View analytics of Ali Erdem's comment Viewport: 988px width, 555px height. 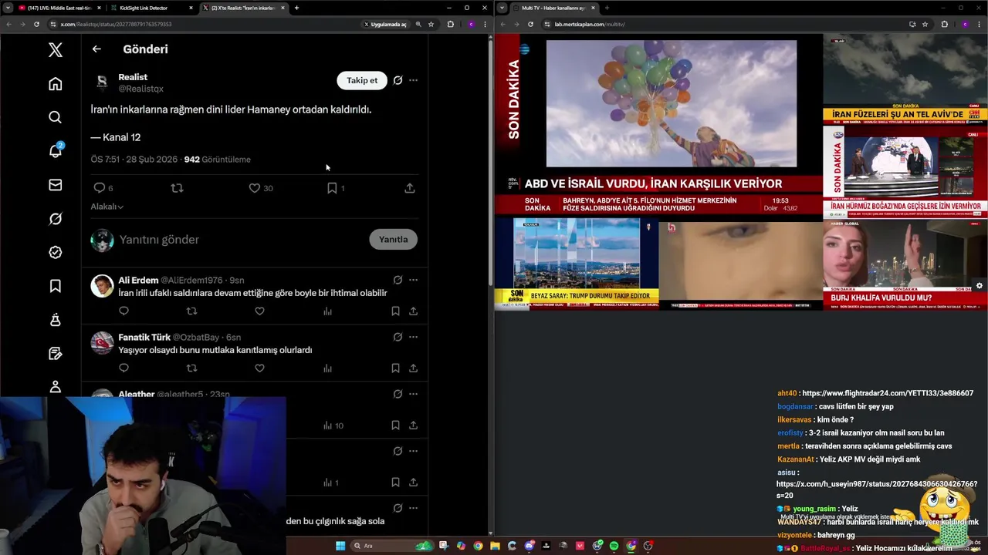(x=327, y=311)
